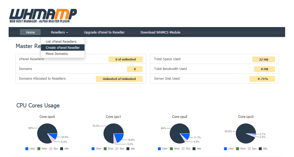294x157 pixels.
Task: Click Sys legend swatch under cpu1
Action: pos(117,149)
